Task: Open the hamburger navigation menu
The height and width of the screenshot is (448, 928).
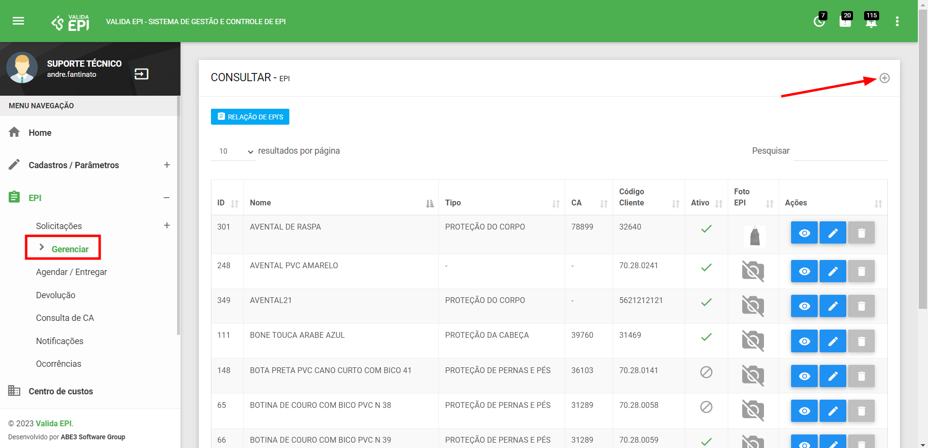Action: pyautogui.click(x=18, y=21)
